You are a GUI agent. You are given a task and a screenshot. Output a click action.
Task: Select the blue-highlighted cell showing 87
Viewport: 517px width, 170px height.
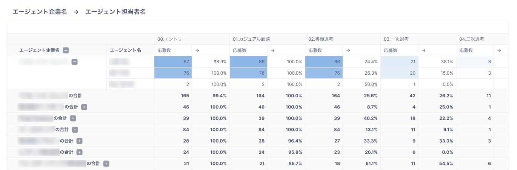coord(173,62)
